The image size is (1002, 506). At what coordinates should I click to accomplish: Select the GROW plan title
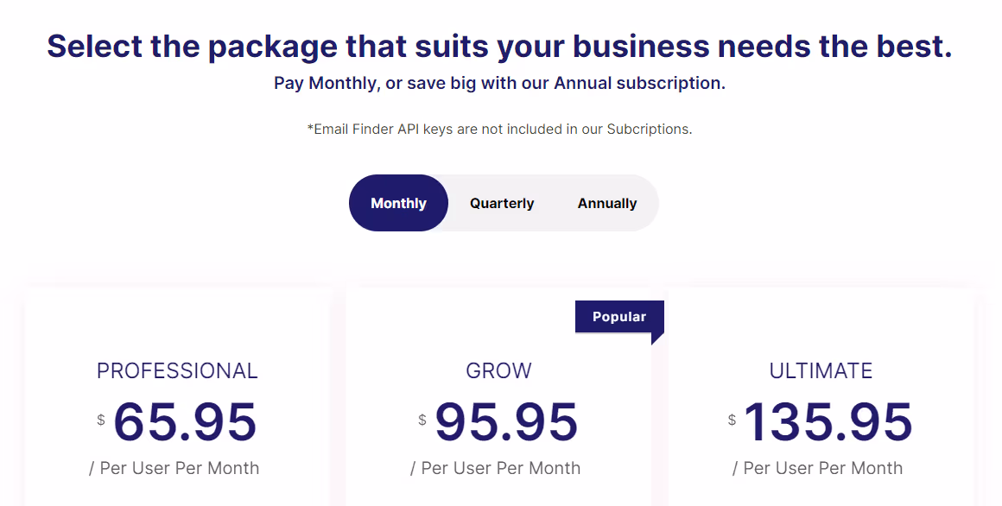pos(498,370)
